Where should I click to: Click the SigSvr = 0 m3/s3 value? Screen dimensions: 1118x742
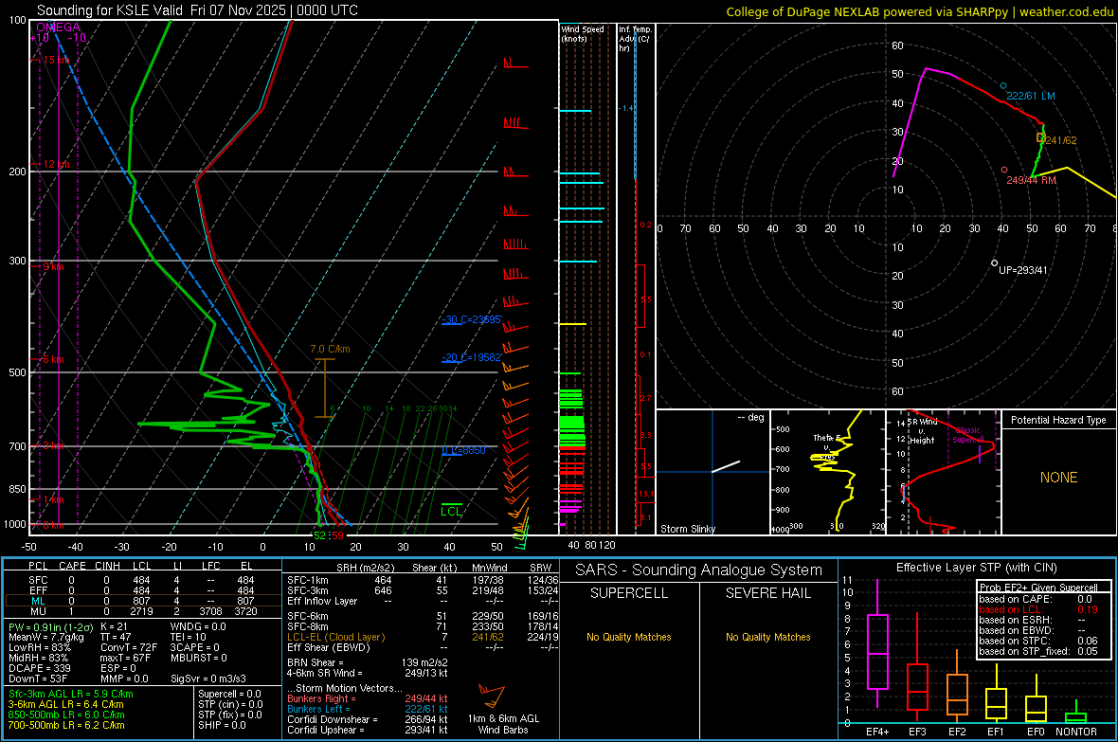click(208, 679)
